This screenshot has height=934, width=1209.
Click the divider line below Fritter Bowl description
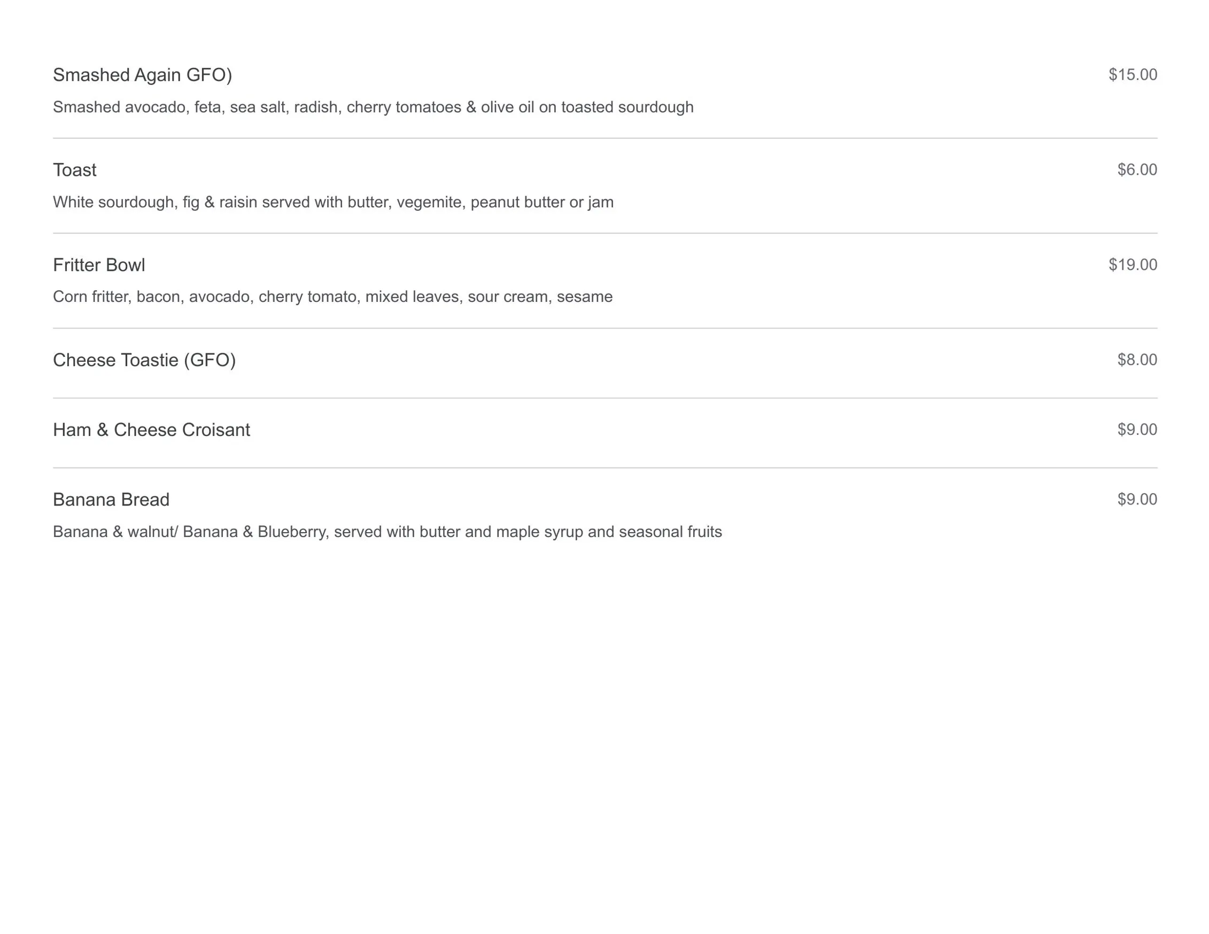point(605,328)
